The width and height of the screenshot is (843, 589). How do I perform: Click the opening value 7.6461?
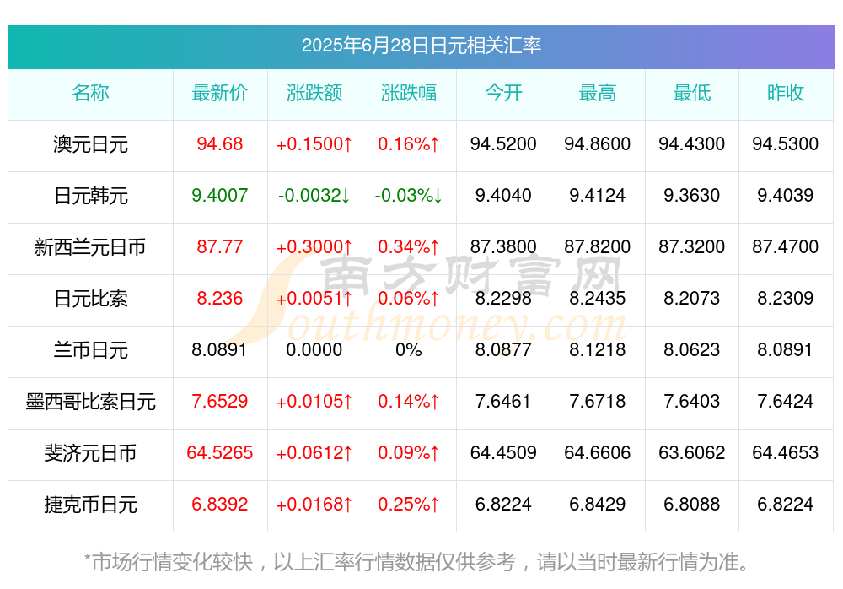point(503,402)
